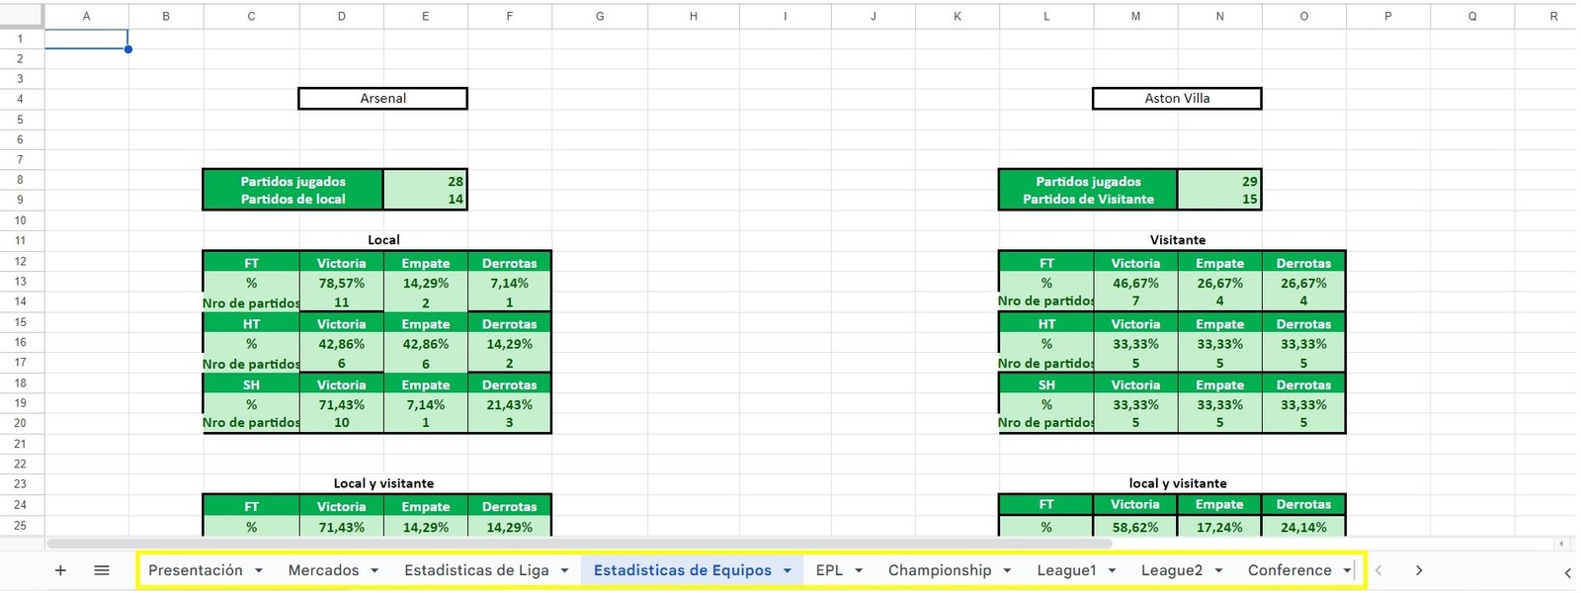Open the Estadisticas de Liga sheet tab

pos(476,570)
